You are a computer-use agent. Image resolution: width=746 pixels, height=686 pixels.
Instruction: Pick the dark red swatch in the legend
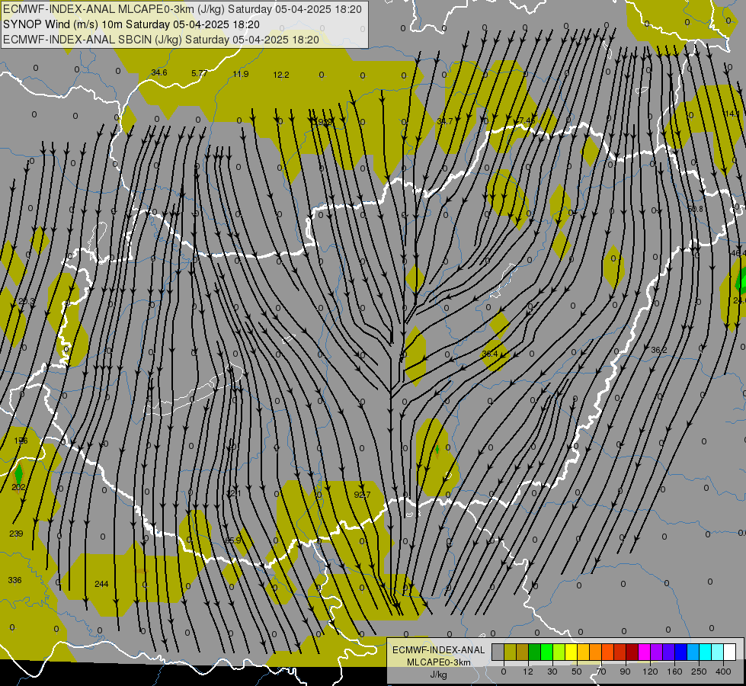(x=632, y=652)
